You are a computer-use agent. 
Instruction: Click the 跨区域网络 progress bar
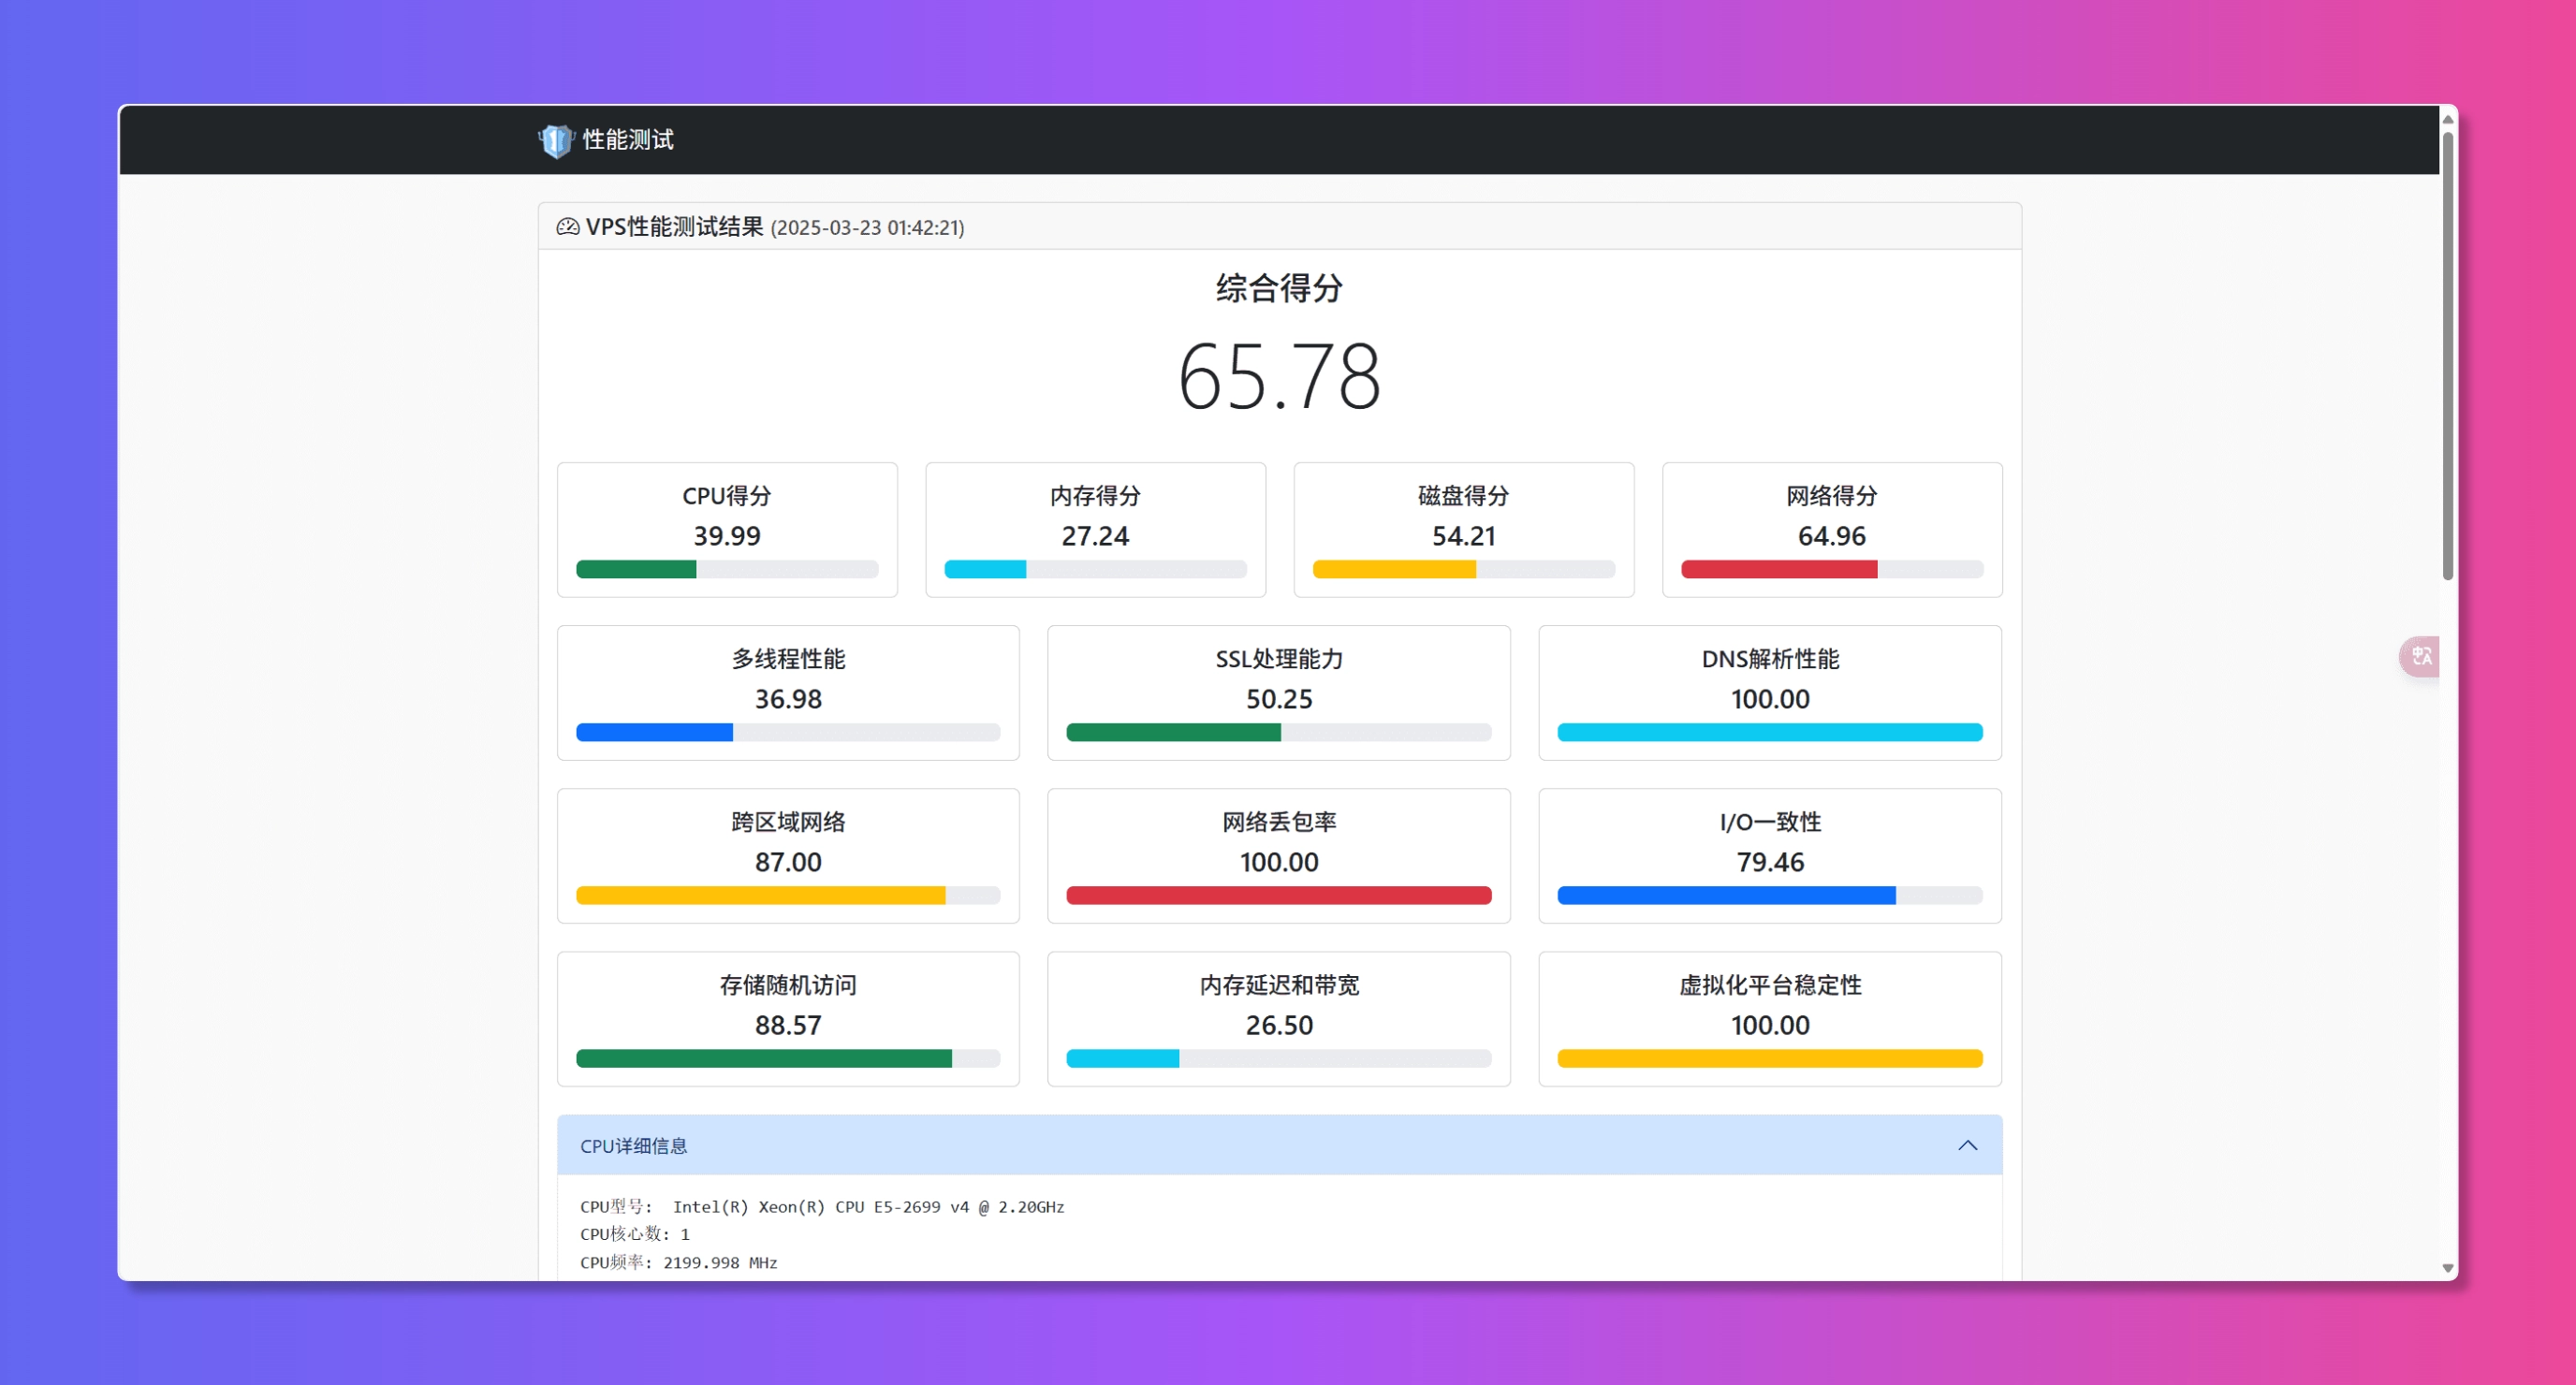[788, 895]
